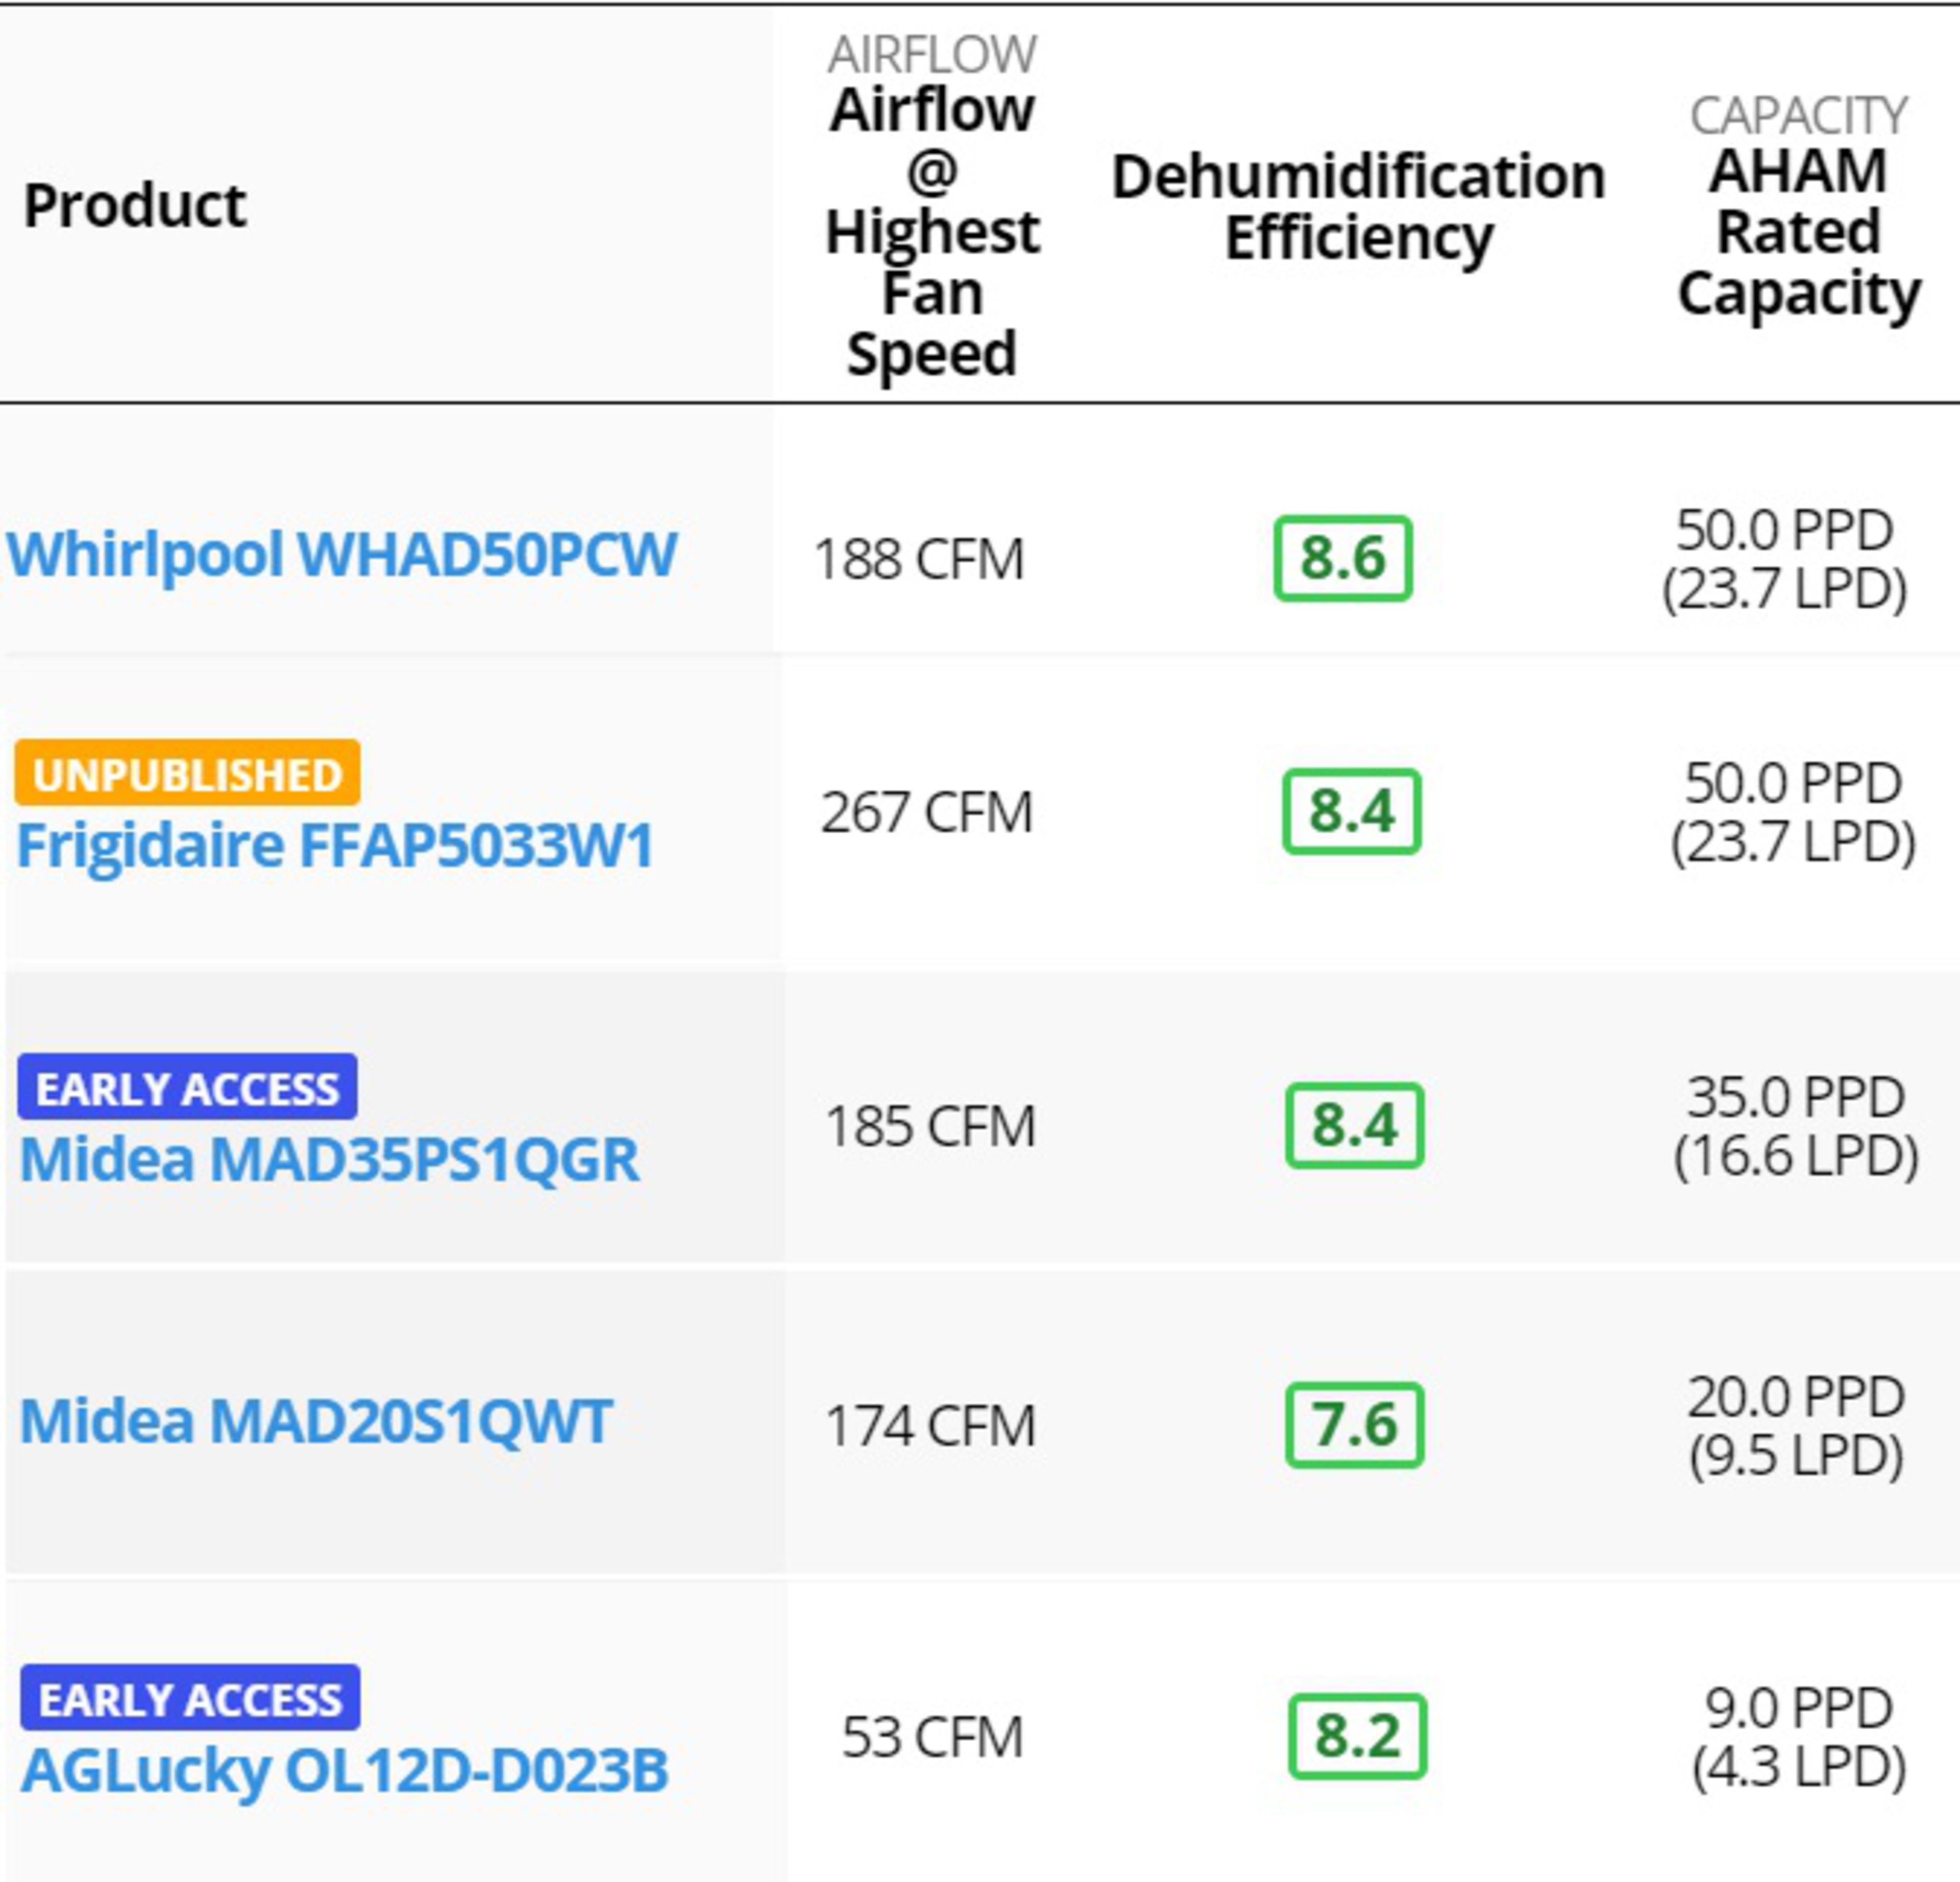Open the AGLucky OL12D-D023B product link
This screenshot has width=1960, height=1882.
(x=344, y=1770)
